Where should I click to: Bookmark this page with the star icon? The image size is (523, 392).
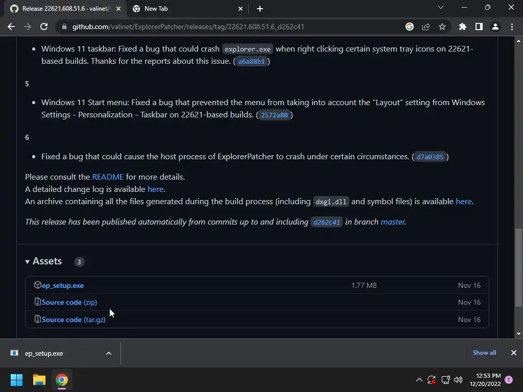[442, 27]
